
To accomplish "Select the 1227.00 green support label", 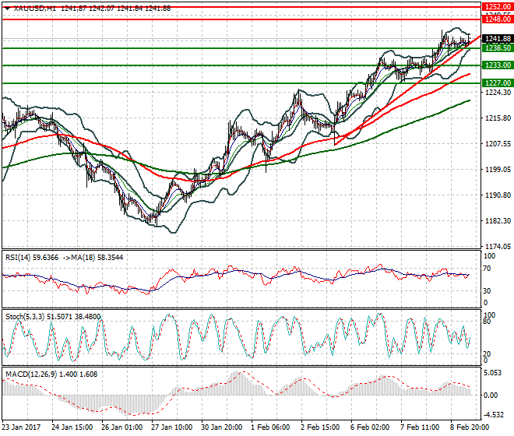I will point(498,83).
